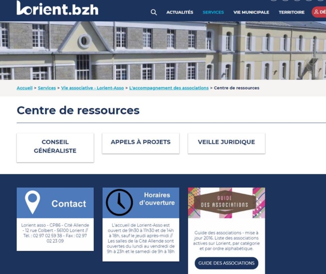
Task: Open the Actualités menu
Action: 179,12
